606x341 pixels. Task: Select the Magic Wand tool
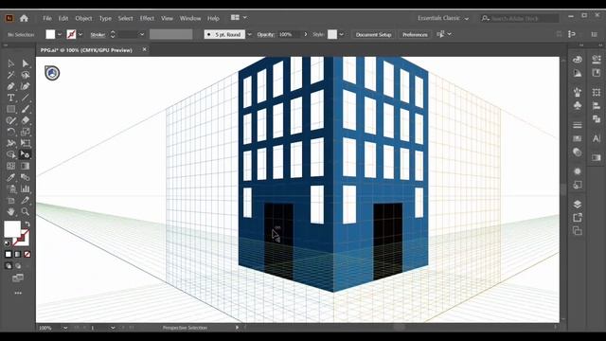point(10,75)
